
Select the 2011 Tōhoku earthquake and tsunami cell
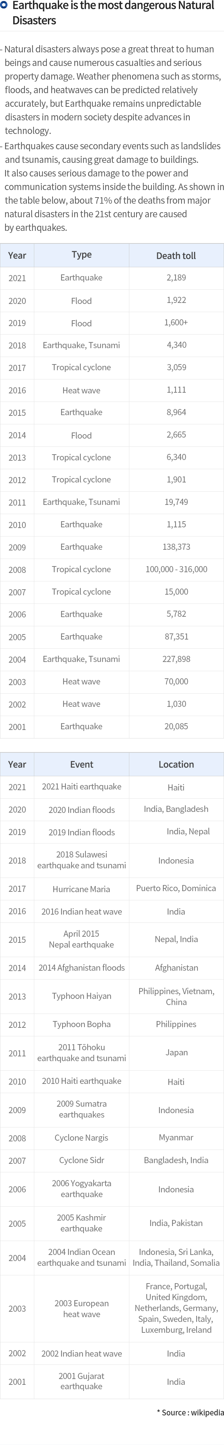(81, 1052)
